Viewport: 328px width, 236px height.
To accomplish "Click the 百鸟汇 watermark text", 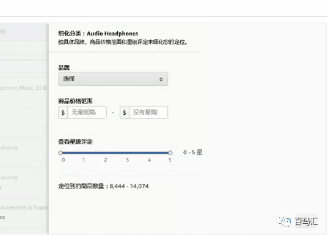I will coord(307,221).
